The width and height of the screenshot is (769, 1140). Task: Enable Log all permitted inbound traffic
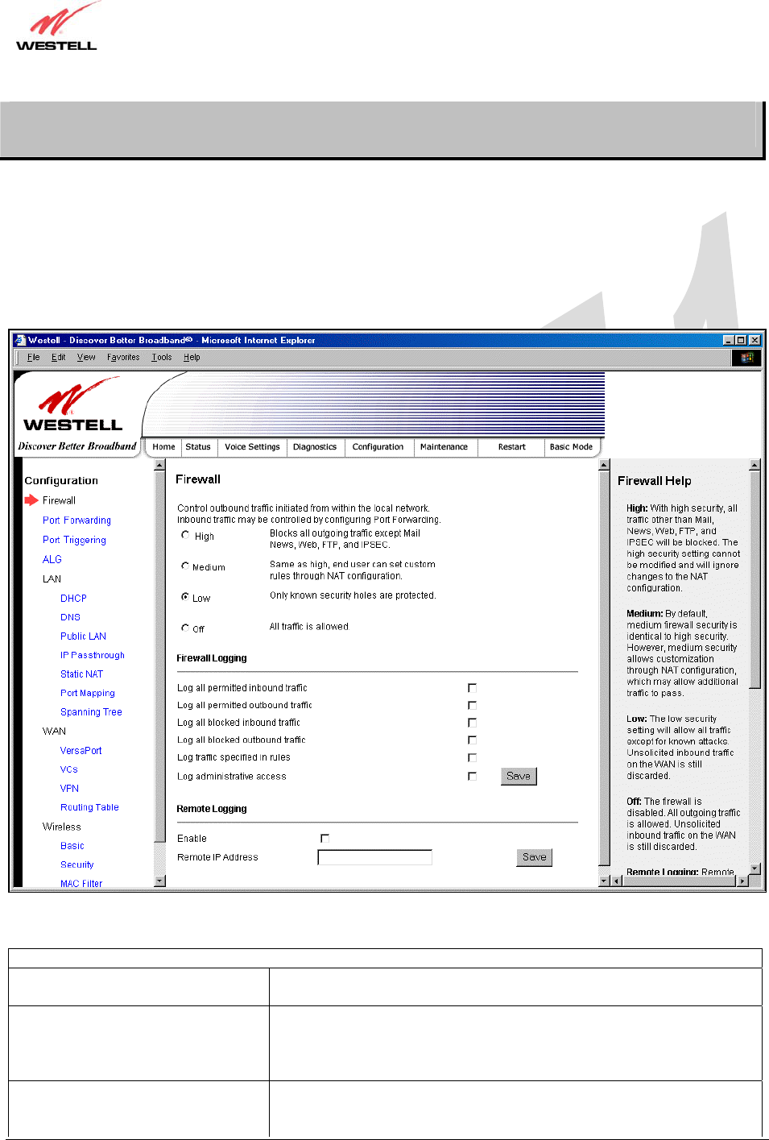[x=472, y=688]
